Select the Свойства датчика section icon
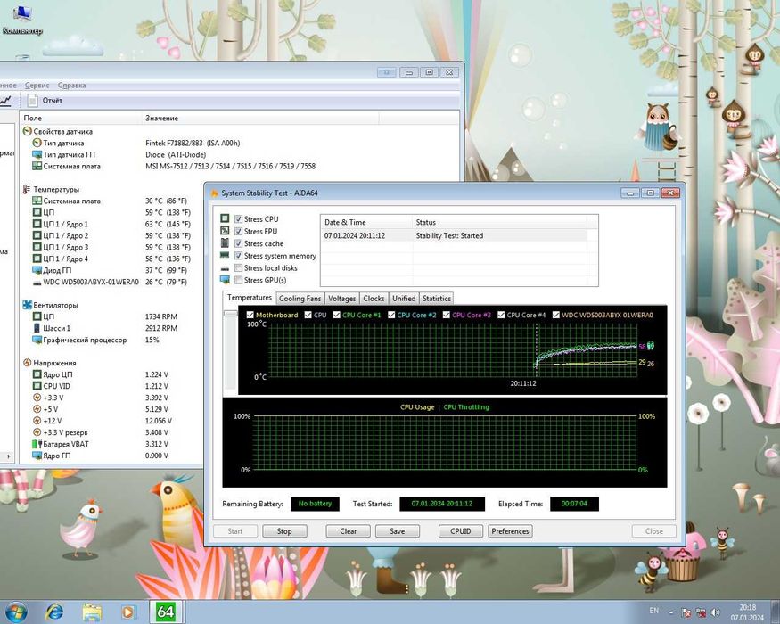This screenshot has height=624, width=780. 28,131
